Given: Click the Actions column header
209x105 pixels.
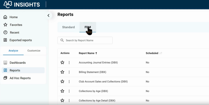Looking at the screenshot, I should [x=65, y=53].
